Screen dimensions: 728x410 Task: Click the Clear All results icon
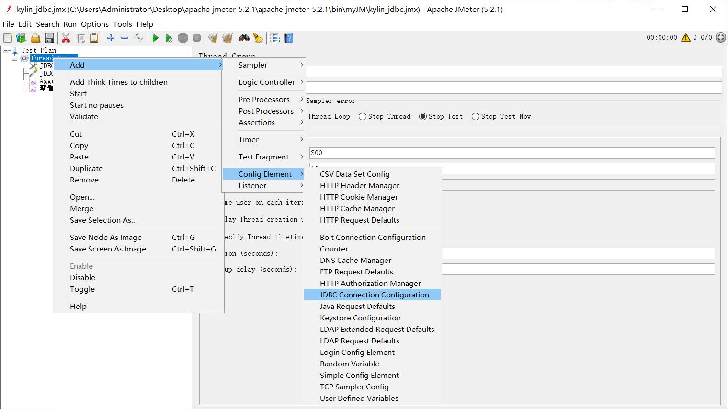pos(227,38)
